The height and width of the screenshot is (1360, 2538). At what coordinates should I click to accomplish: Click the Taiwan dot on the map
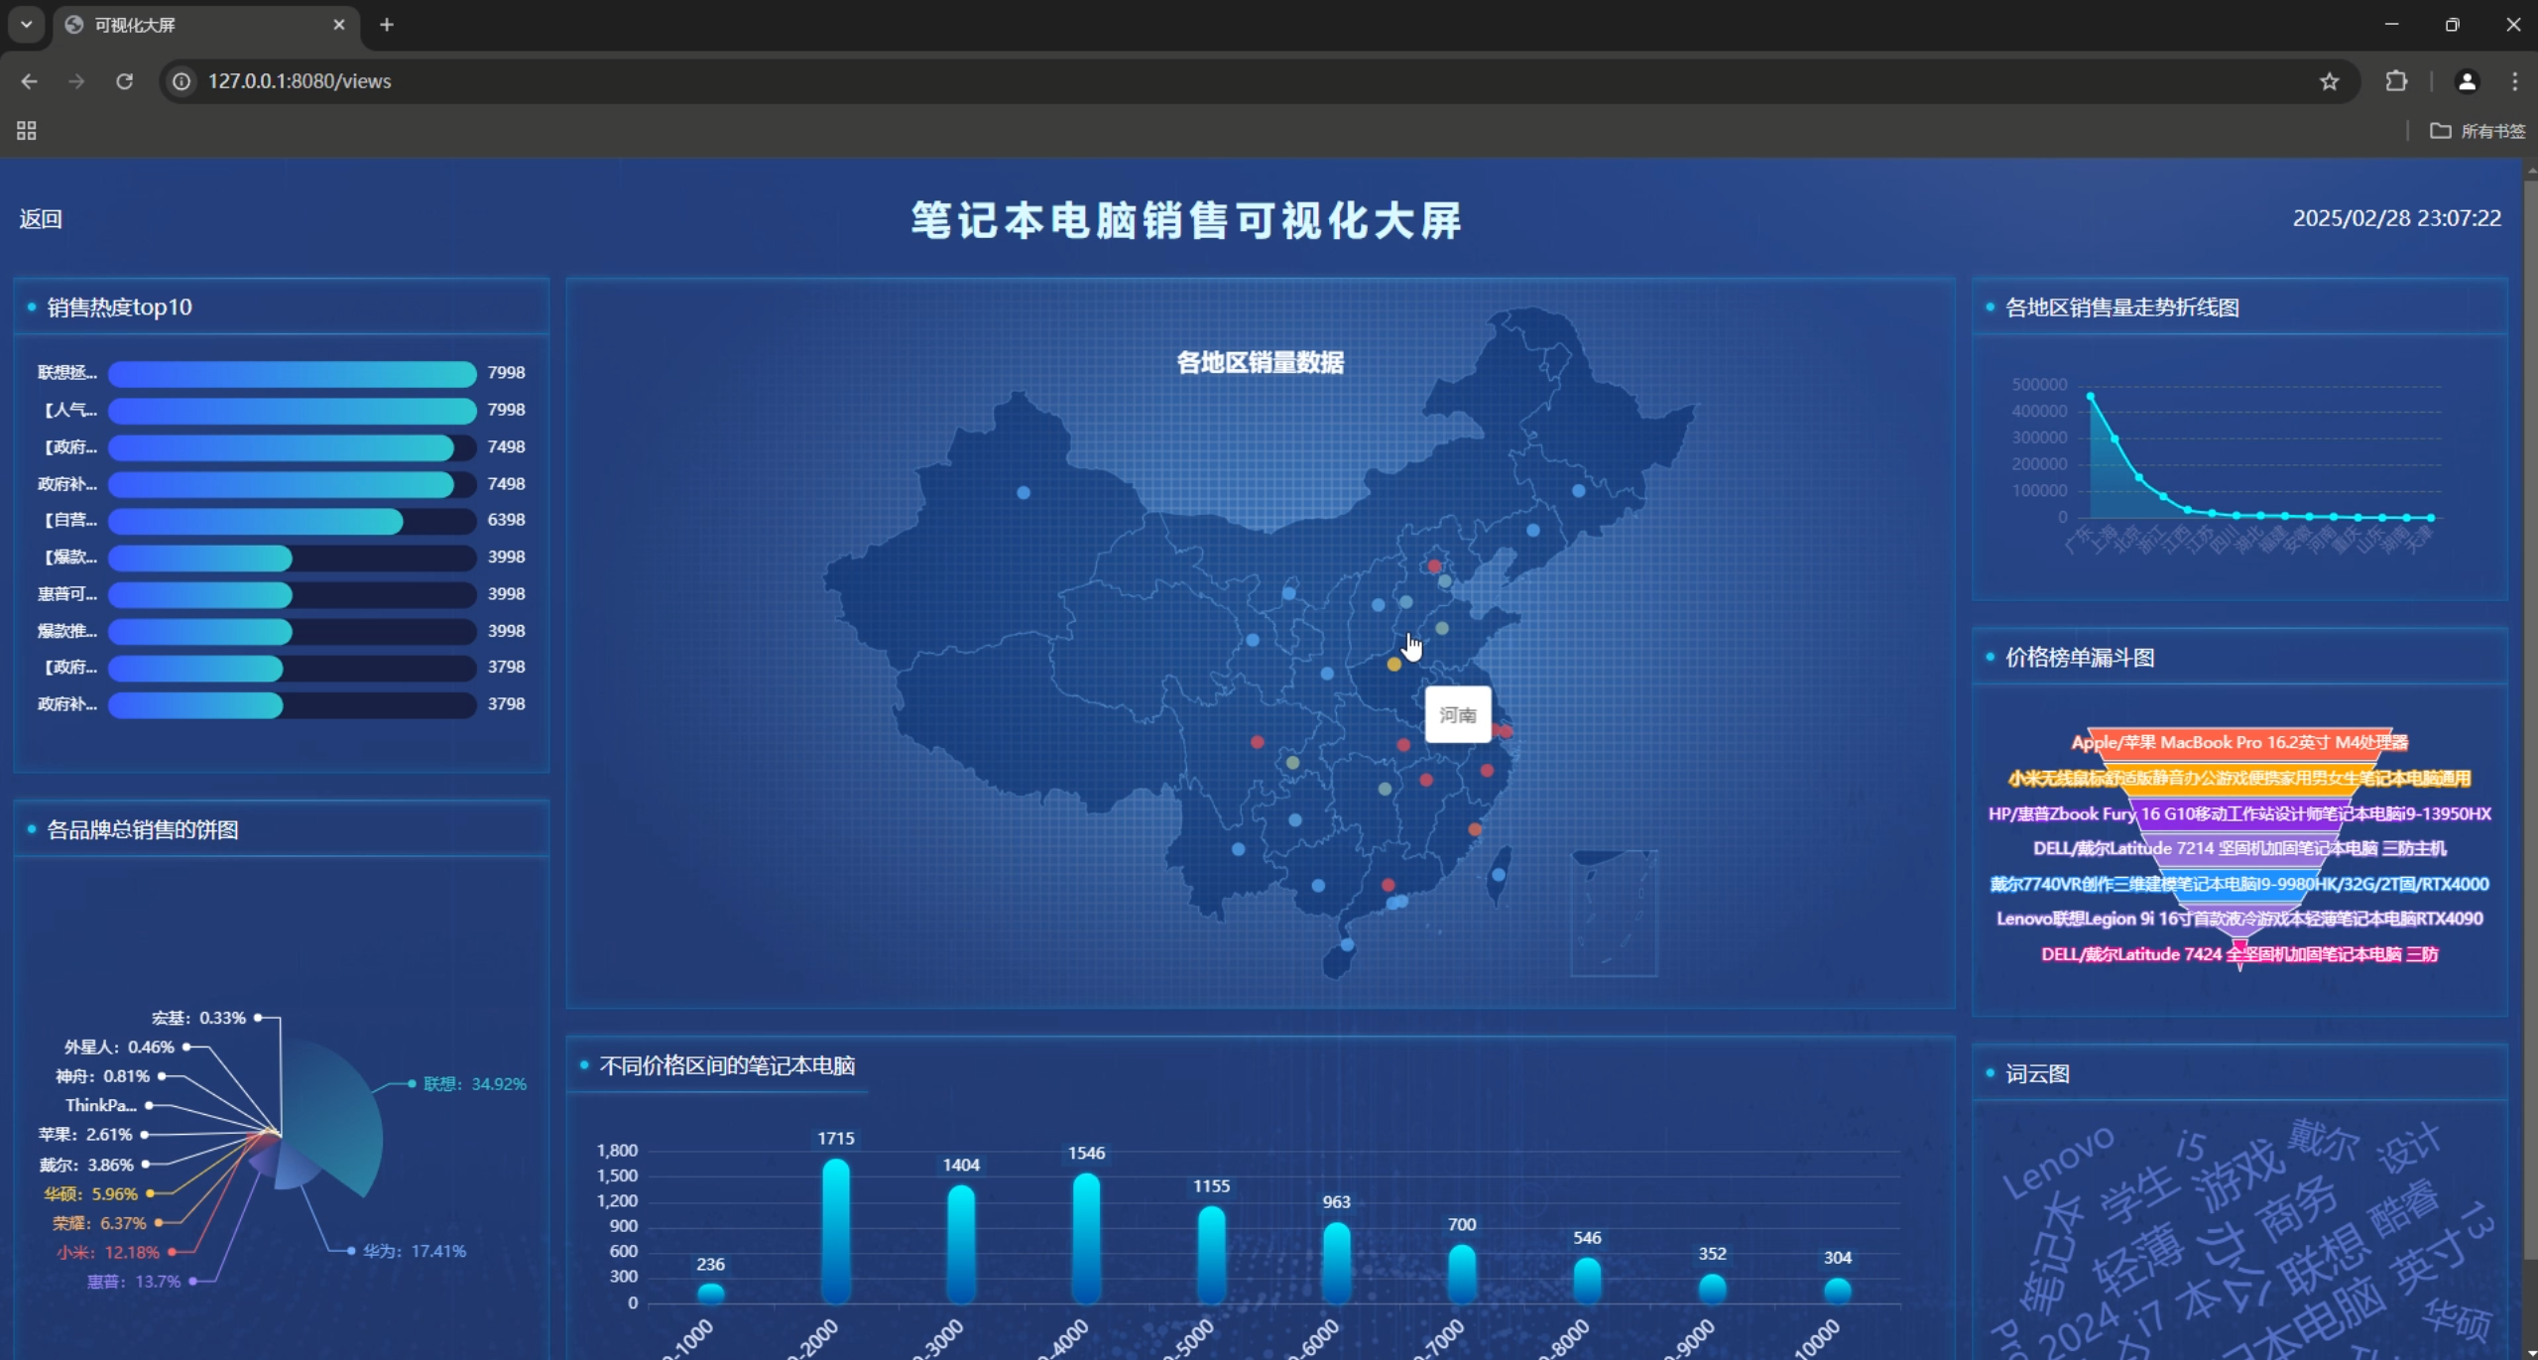(x=1499, y=875)
